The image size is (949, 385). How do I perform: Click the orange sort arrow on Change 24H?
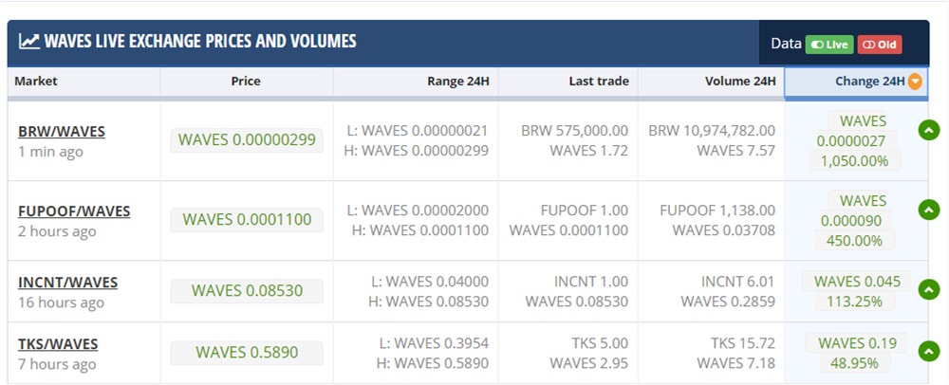(x=915, y=82)
